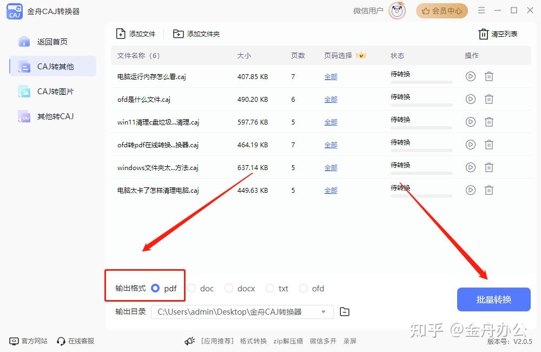Click progress bar of win11清理c盘垃圾 file
The height and width of the screenshot is (352, 541).
coord(421,128)
